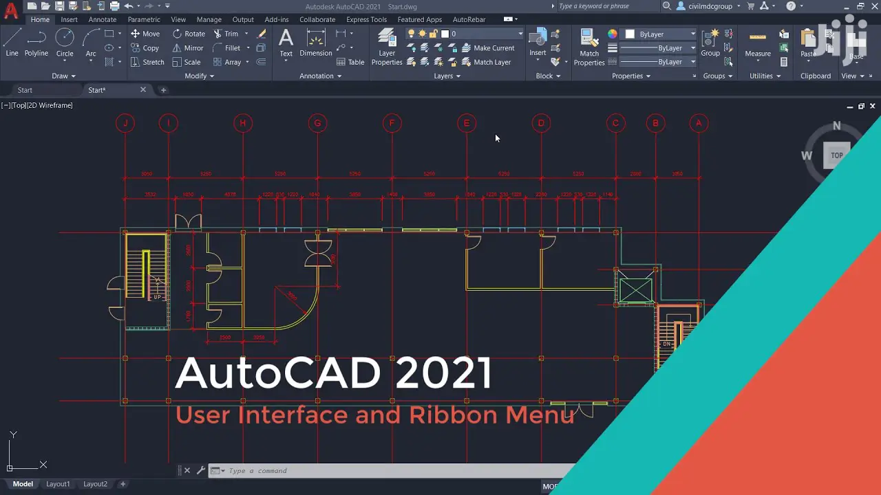Screen dimensions: 881x495
Task: Click the Group tool
Action: tap(710, 43)
